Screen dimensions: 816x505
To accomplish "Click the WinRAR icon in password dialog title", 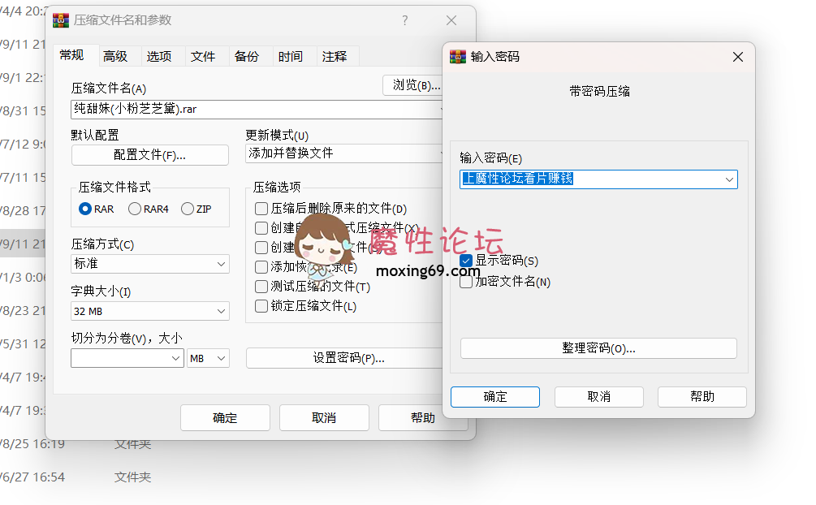I will [458, 57].
